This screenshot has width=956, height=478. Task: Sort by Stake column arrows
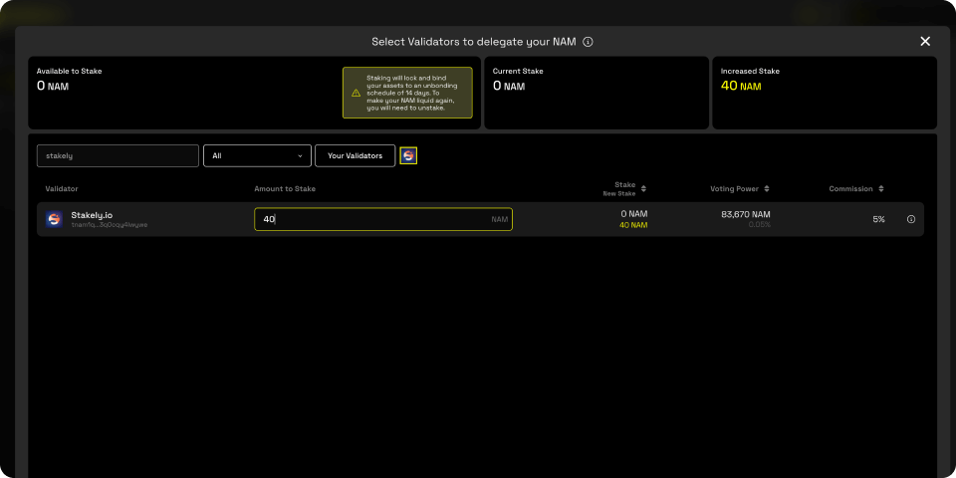(643, 189)
